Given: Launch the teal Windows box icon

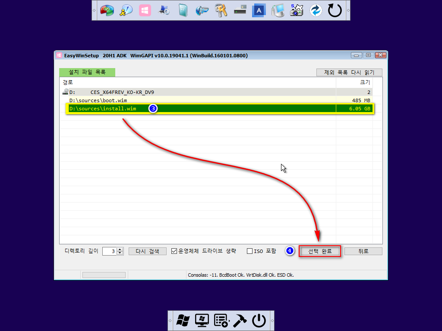Looking at the screenshot, I should click(183, 10).
